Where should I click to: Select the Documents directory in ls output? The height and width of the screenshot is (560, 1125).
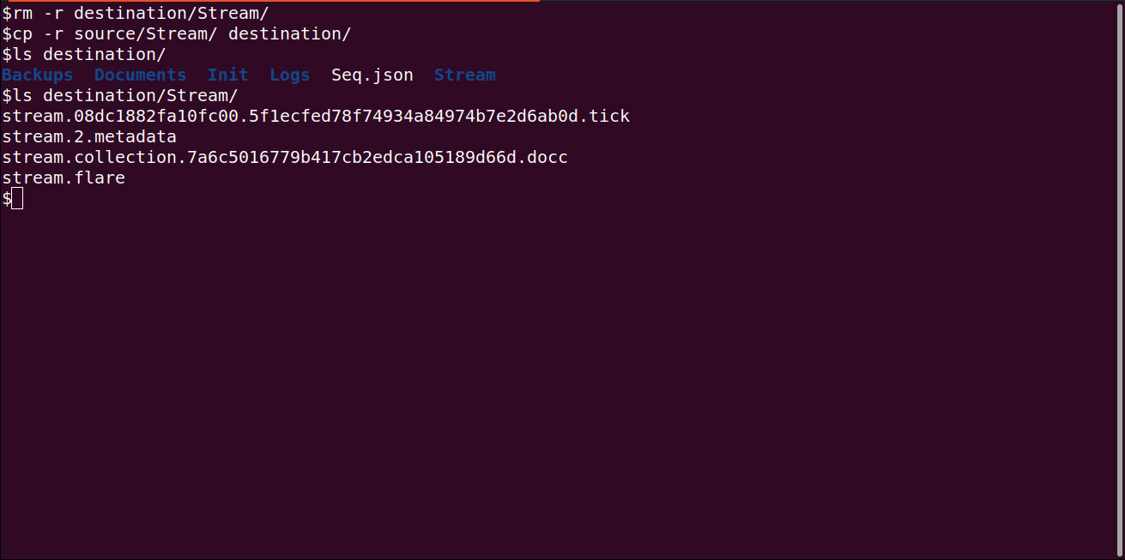click(x=141, y=75)
